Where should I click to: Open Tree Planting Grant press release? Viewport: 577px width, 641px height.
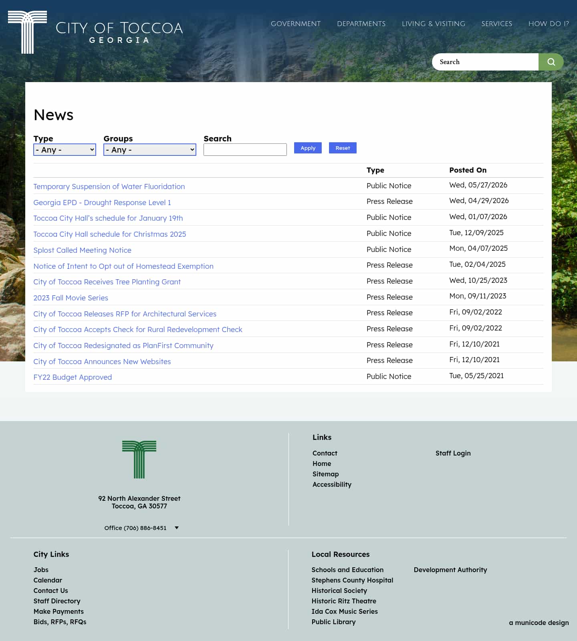pyautogui.click(x=107, y=282)
